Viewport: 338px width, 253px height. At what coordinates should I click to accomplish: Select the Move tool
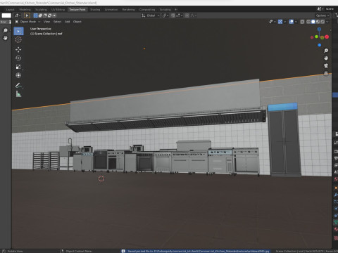click(x=18, y=49)
